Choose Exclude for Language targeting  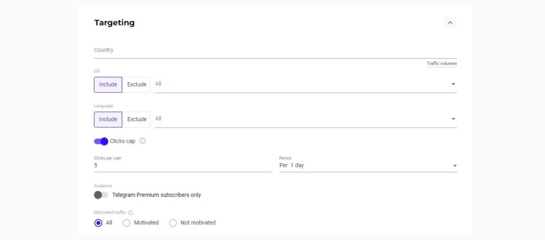(137, 119)
